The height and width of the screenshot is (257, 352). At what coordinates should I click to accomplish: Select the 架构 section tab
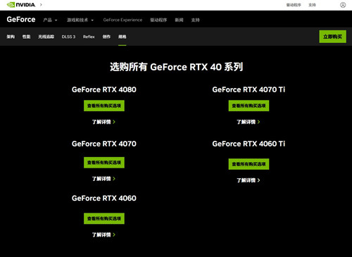11,37
